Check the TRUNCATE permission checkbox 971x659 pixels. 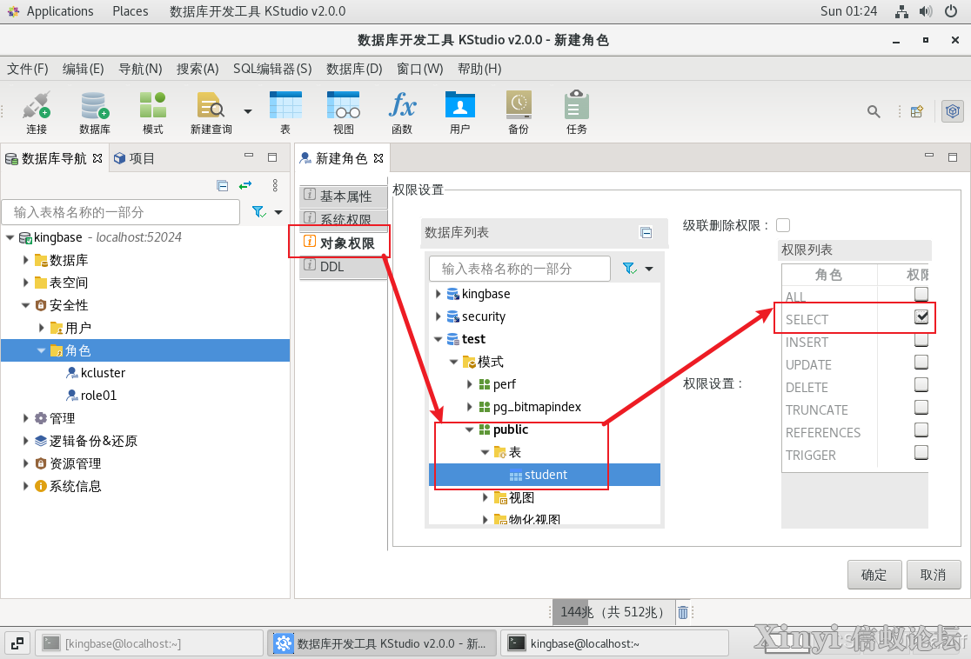[921, 407]
